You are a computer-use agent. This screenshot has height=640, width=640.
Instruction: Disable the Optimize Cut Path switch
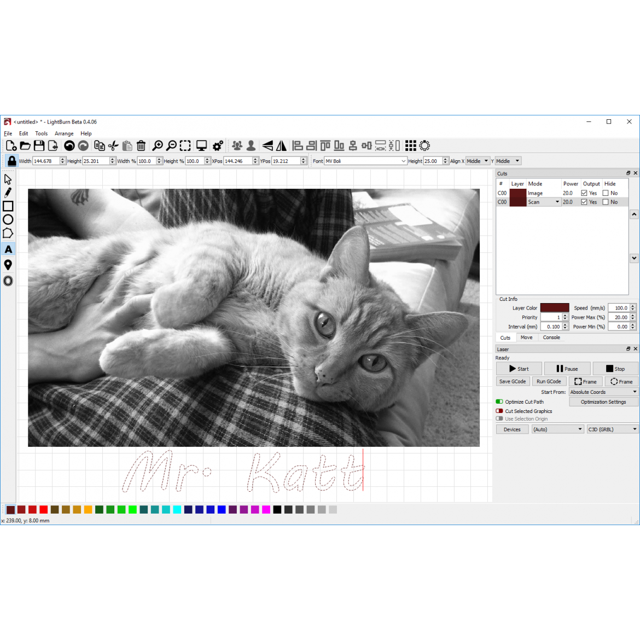click(x=499, y=402)
